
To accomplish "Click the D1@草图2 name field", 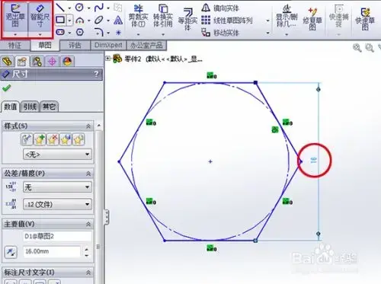I will [x=57, y=236].
